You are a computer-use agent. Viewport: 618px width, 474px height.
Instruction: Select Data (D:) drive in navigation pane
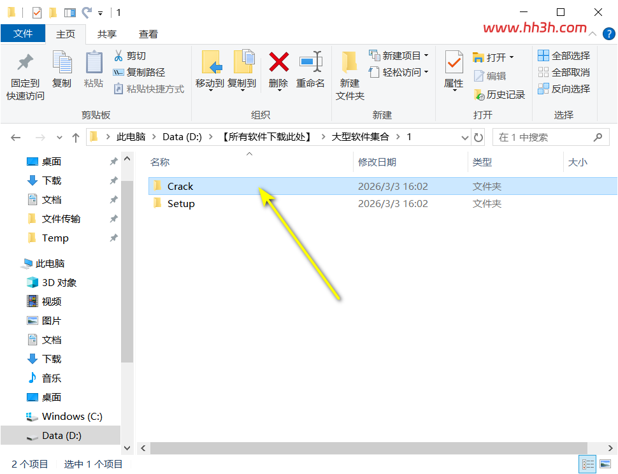tap(62, 435)
